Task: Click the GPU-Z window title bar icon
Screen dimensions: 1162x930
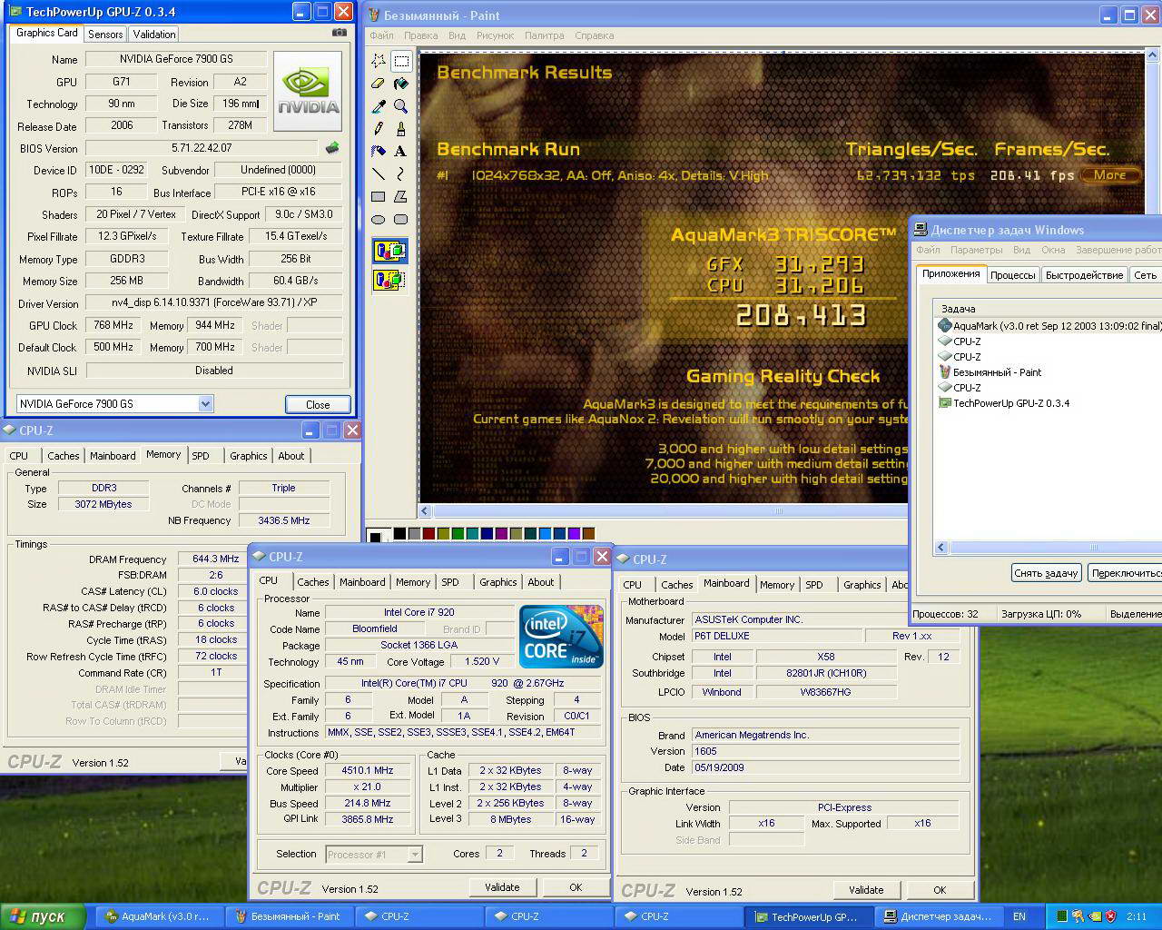Action: point(15,12)
